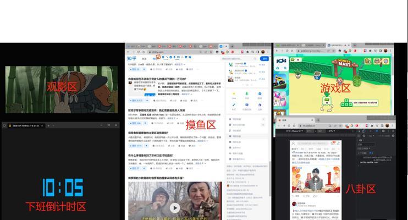Open a new tab in Zhihu browser window
This screenshot has height=220, width=408.
coord(233,46)
